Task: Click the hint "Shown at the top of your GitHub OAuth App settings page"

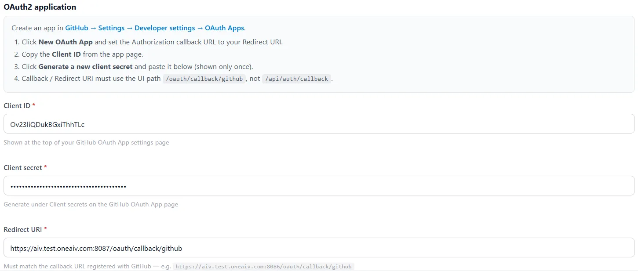Action: pos(86,142)
